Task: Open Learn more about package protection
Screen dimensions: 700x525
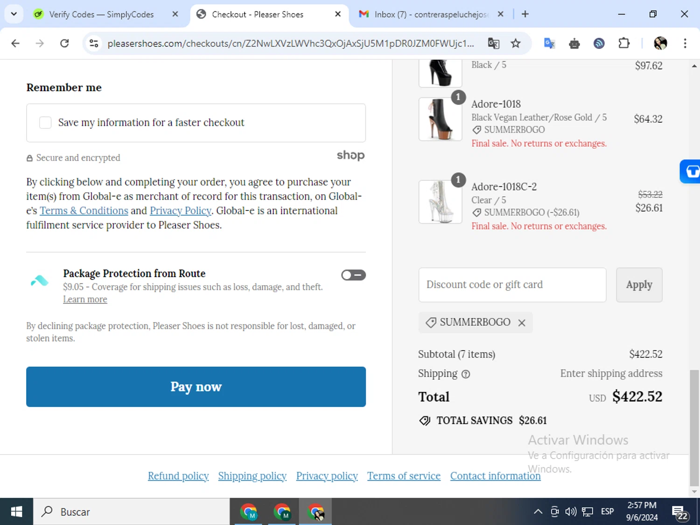Action: point(85,299)
